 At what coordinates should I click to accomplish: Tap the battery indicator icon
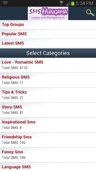coord(73,3)
